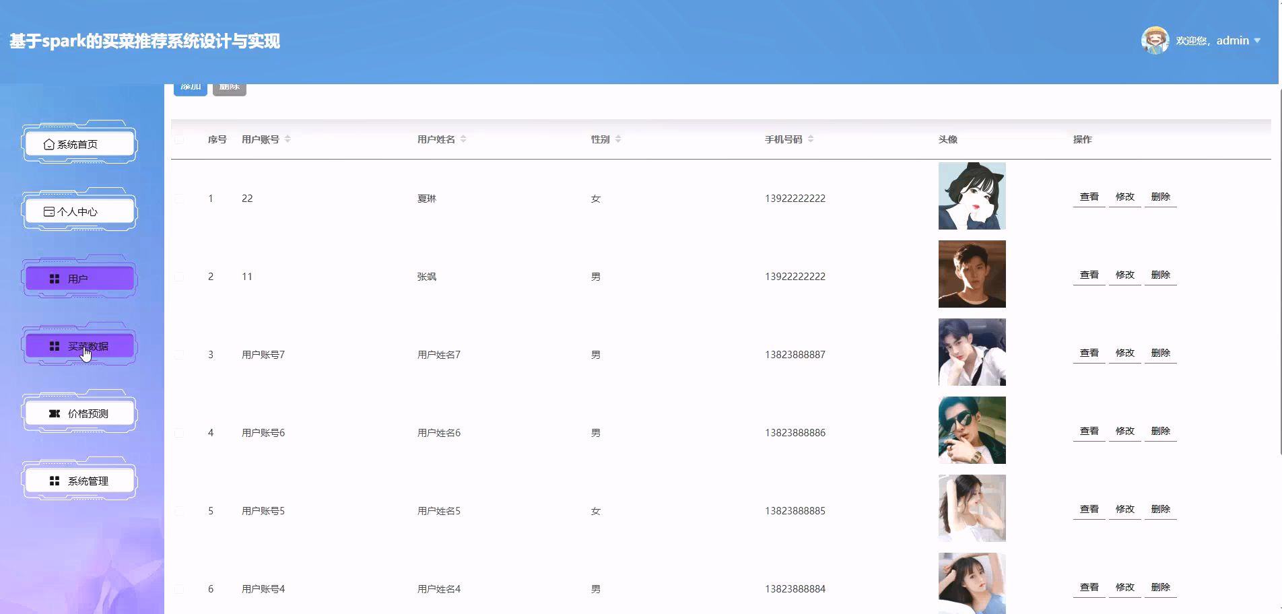Image resolution: width=1282 pixels, height=614 pixels.
Task: Open the 用户 menu in the sidebar
Action: 79,279
